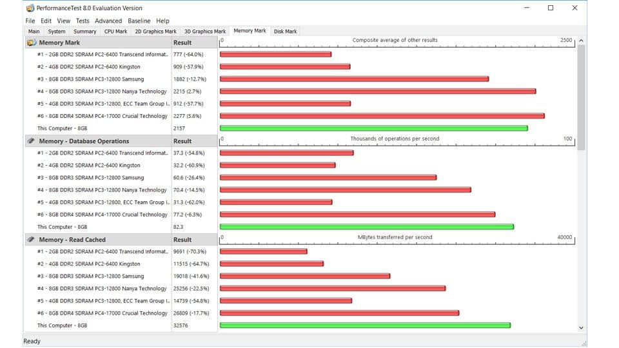Viewport: 619px width, 348px height.
Task: Click the green This Computer Memory Mark bar
Action: pos(373,128)
